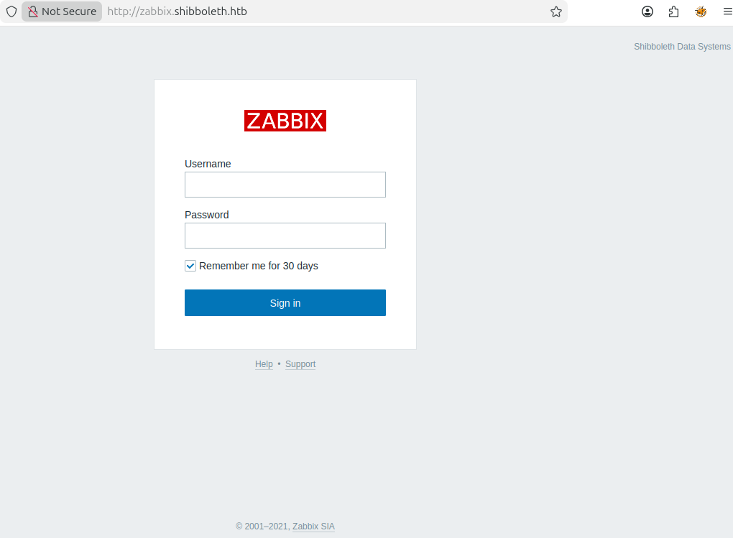Viewport: 733px width, 538px height.
Task: Click the orange extension icon in toolbar
Action: click(700, 11)
